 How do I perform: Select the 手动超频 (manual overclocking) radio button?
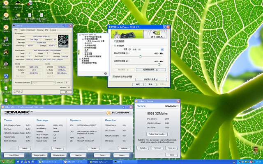pyautogui.click(x=115, y=46)
